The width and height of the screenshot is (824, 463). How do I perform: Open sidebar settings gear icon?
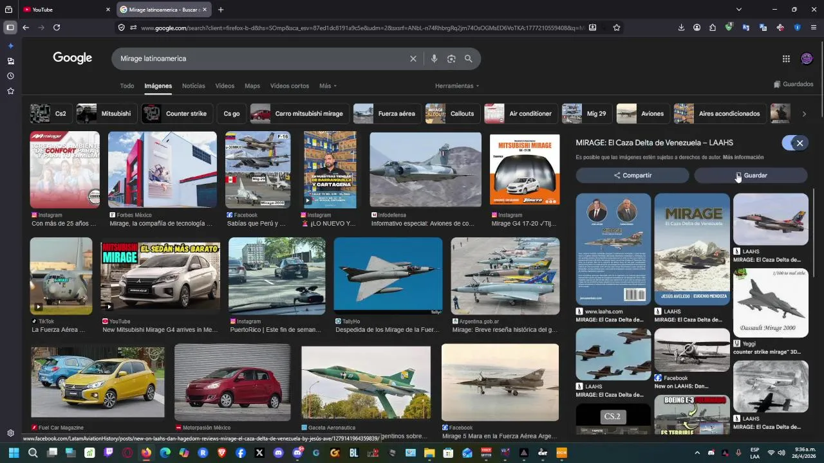[x=10, y=433]
